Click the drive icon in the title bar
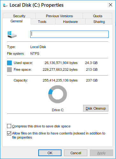 pyautogui.click(x=5, y=5)
